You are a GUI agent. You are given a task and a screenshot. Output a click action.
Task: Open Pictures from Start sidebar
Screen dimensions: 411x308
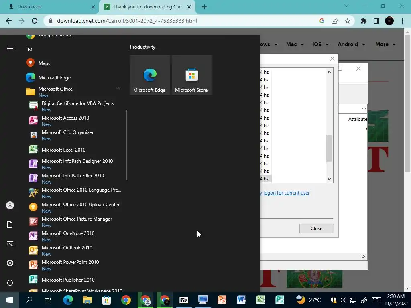[x=10, y=244]
